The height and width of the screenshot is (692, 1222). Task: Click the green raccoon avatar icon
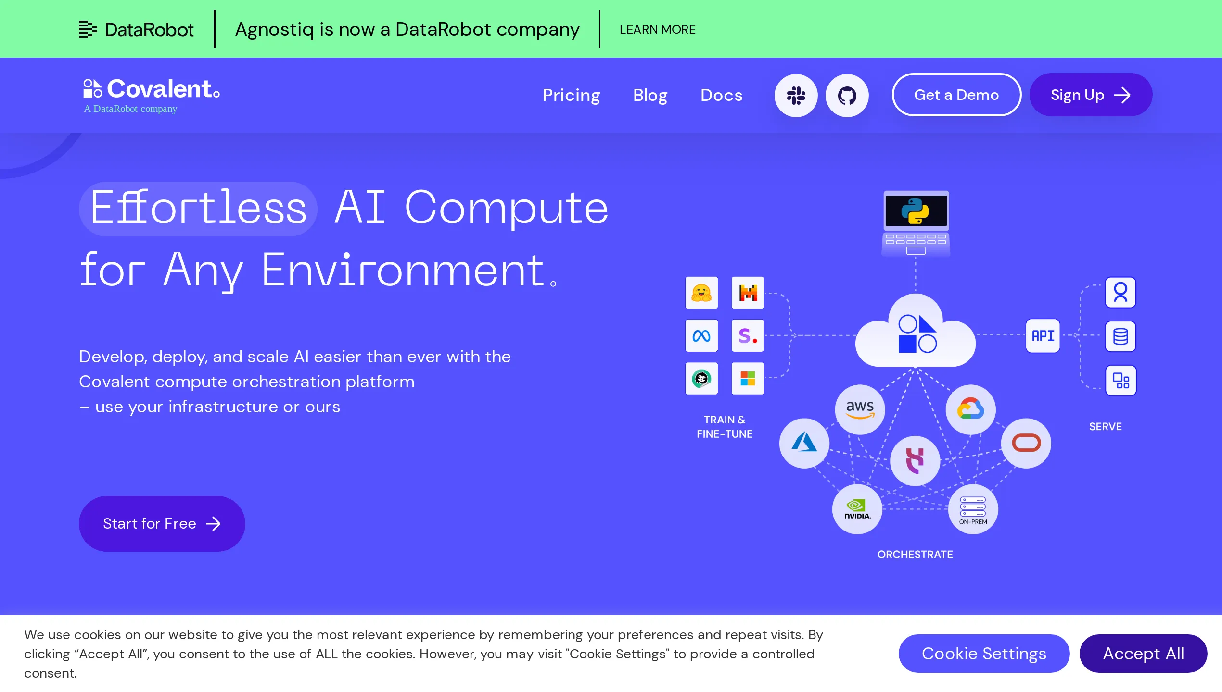coord(701,379)
